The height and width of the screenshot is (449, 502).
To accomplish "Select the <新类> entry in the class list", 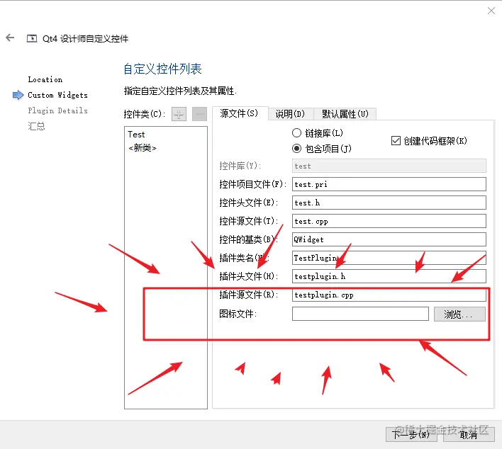I will 142,148.
